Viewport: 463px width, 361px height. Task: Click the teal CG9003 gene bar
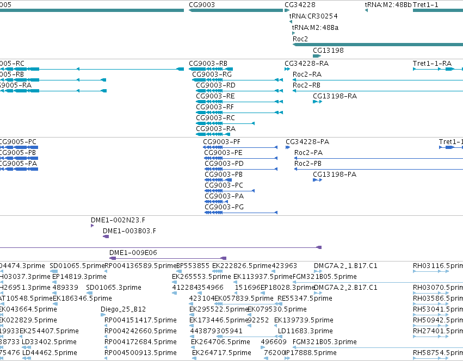click(x=236, y=10)
